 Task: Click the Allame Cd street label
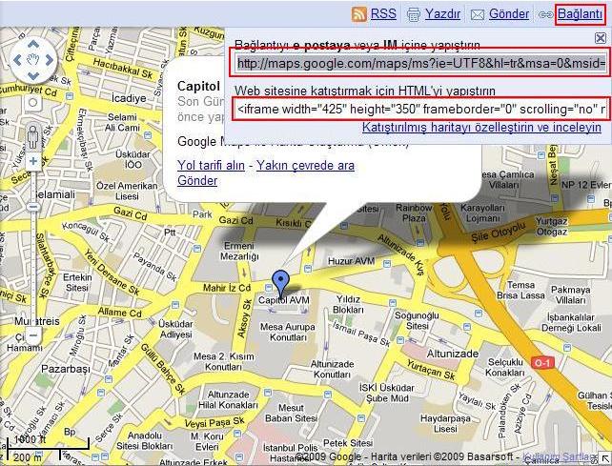pos(119,313)
